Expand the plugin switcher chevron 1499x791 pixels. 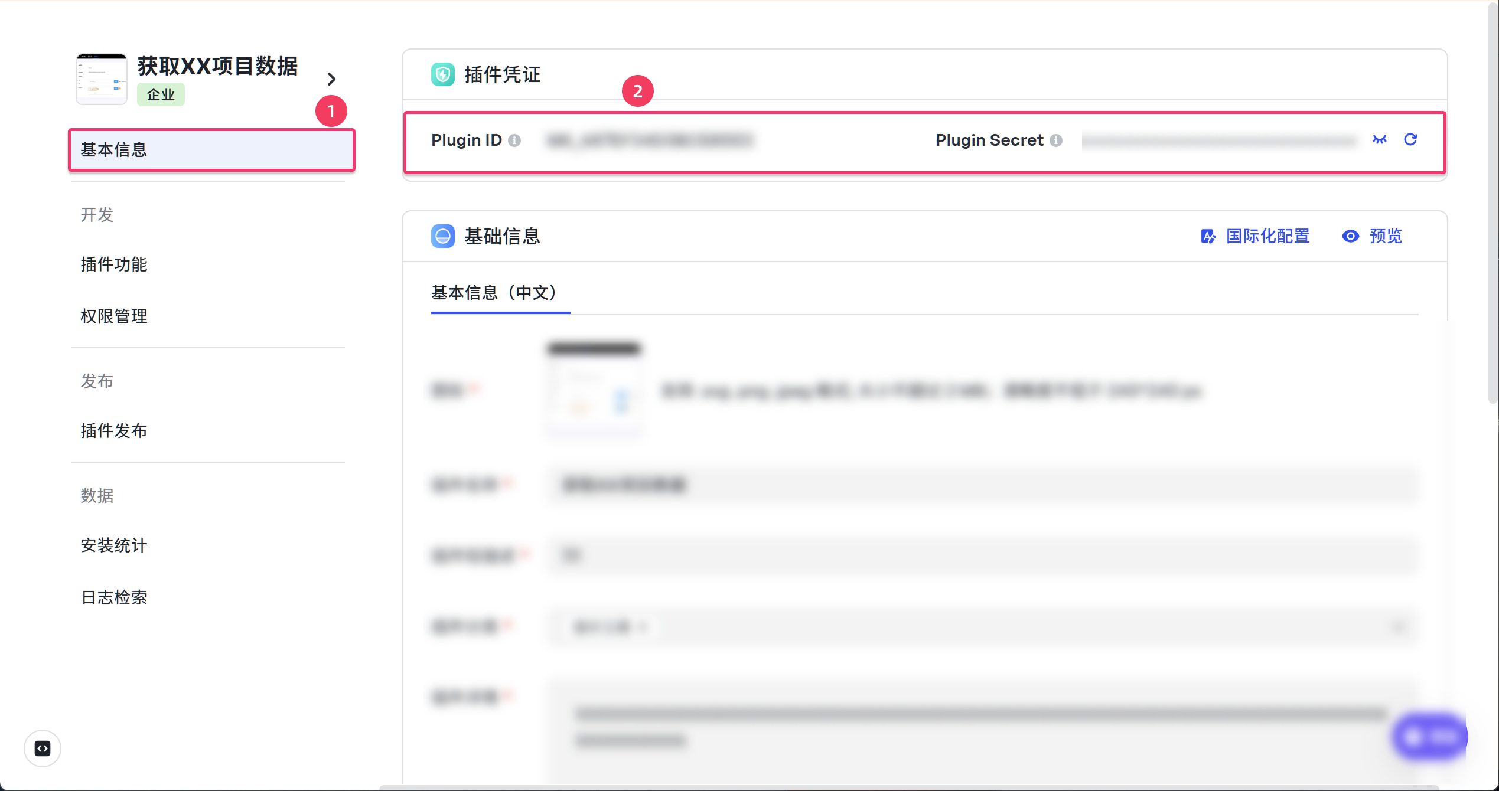click(331, 79)
